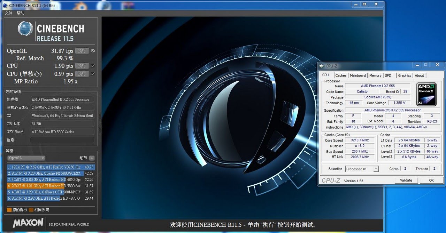Click the Name field AMD Phenom II X2 555
This screenshot has height=233, width=446.
(x=378, y=86)
